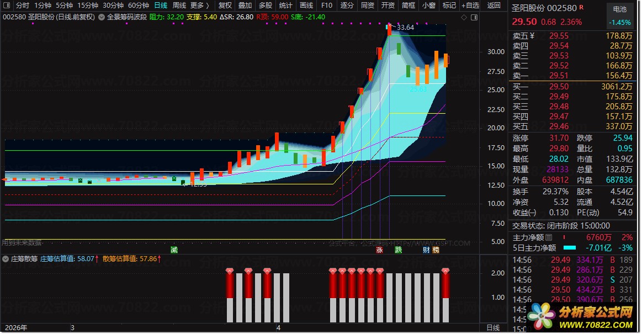This screenshot has width=642, height=334.
Task: Click the 日线 period label at bottom right
Action: tap(493, 327)
